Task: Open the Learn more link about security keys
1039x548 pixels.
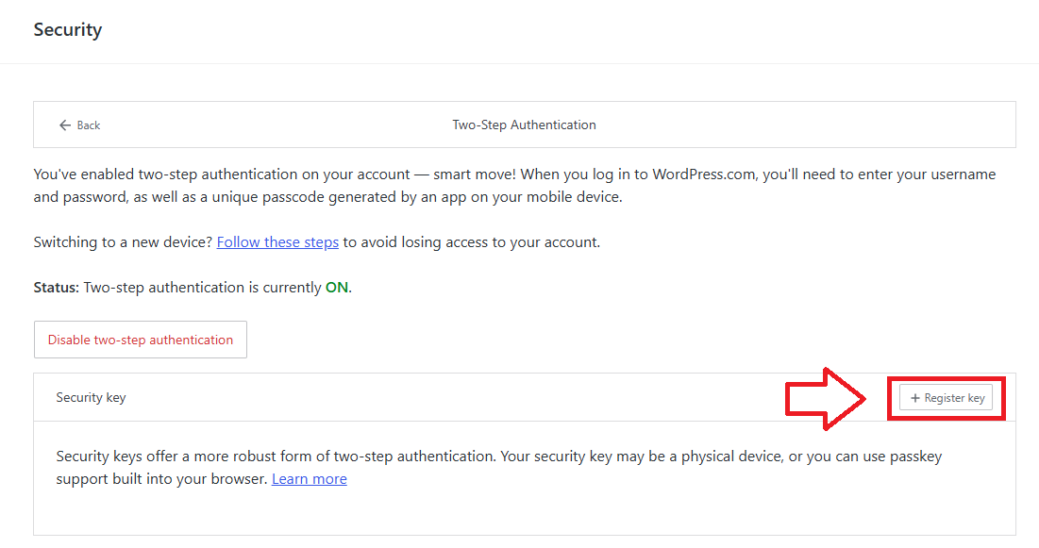Action: (309, 479)
